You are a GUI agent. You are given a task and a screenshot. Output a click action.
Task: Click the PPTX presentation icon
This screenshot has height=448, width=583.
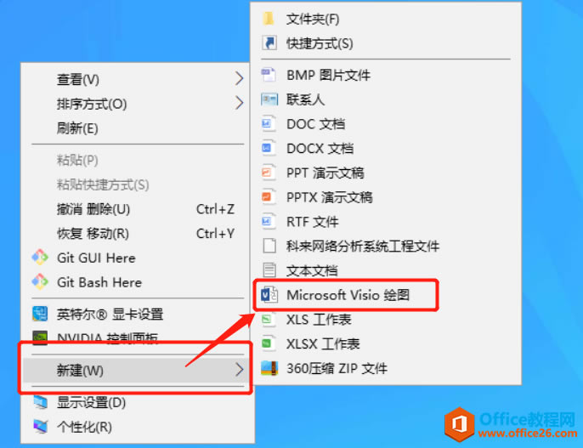(269, 196)
